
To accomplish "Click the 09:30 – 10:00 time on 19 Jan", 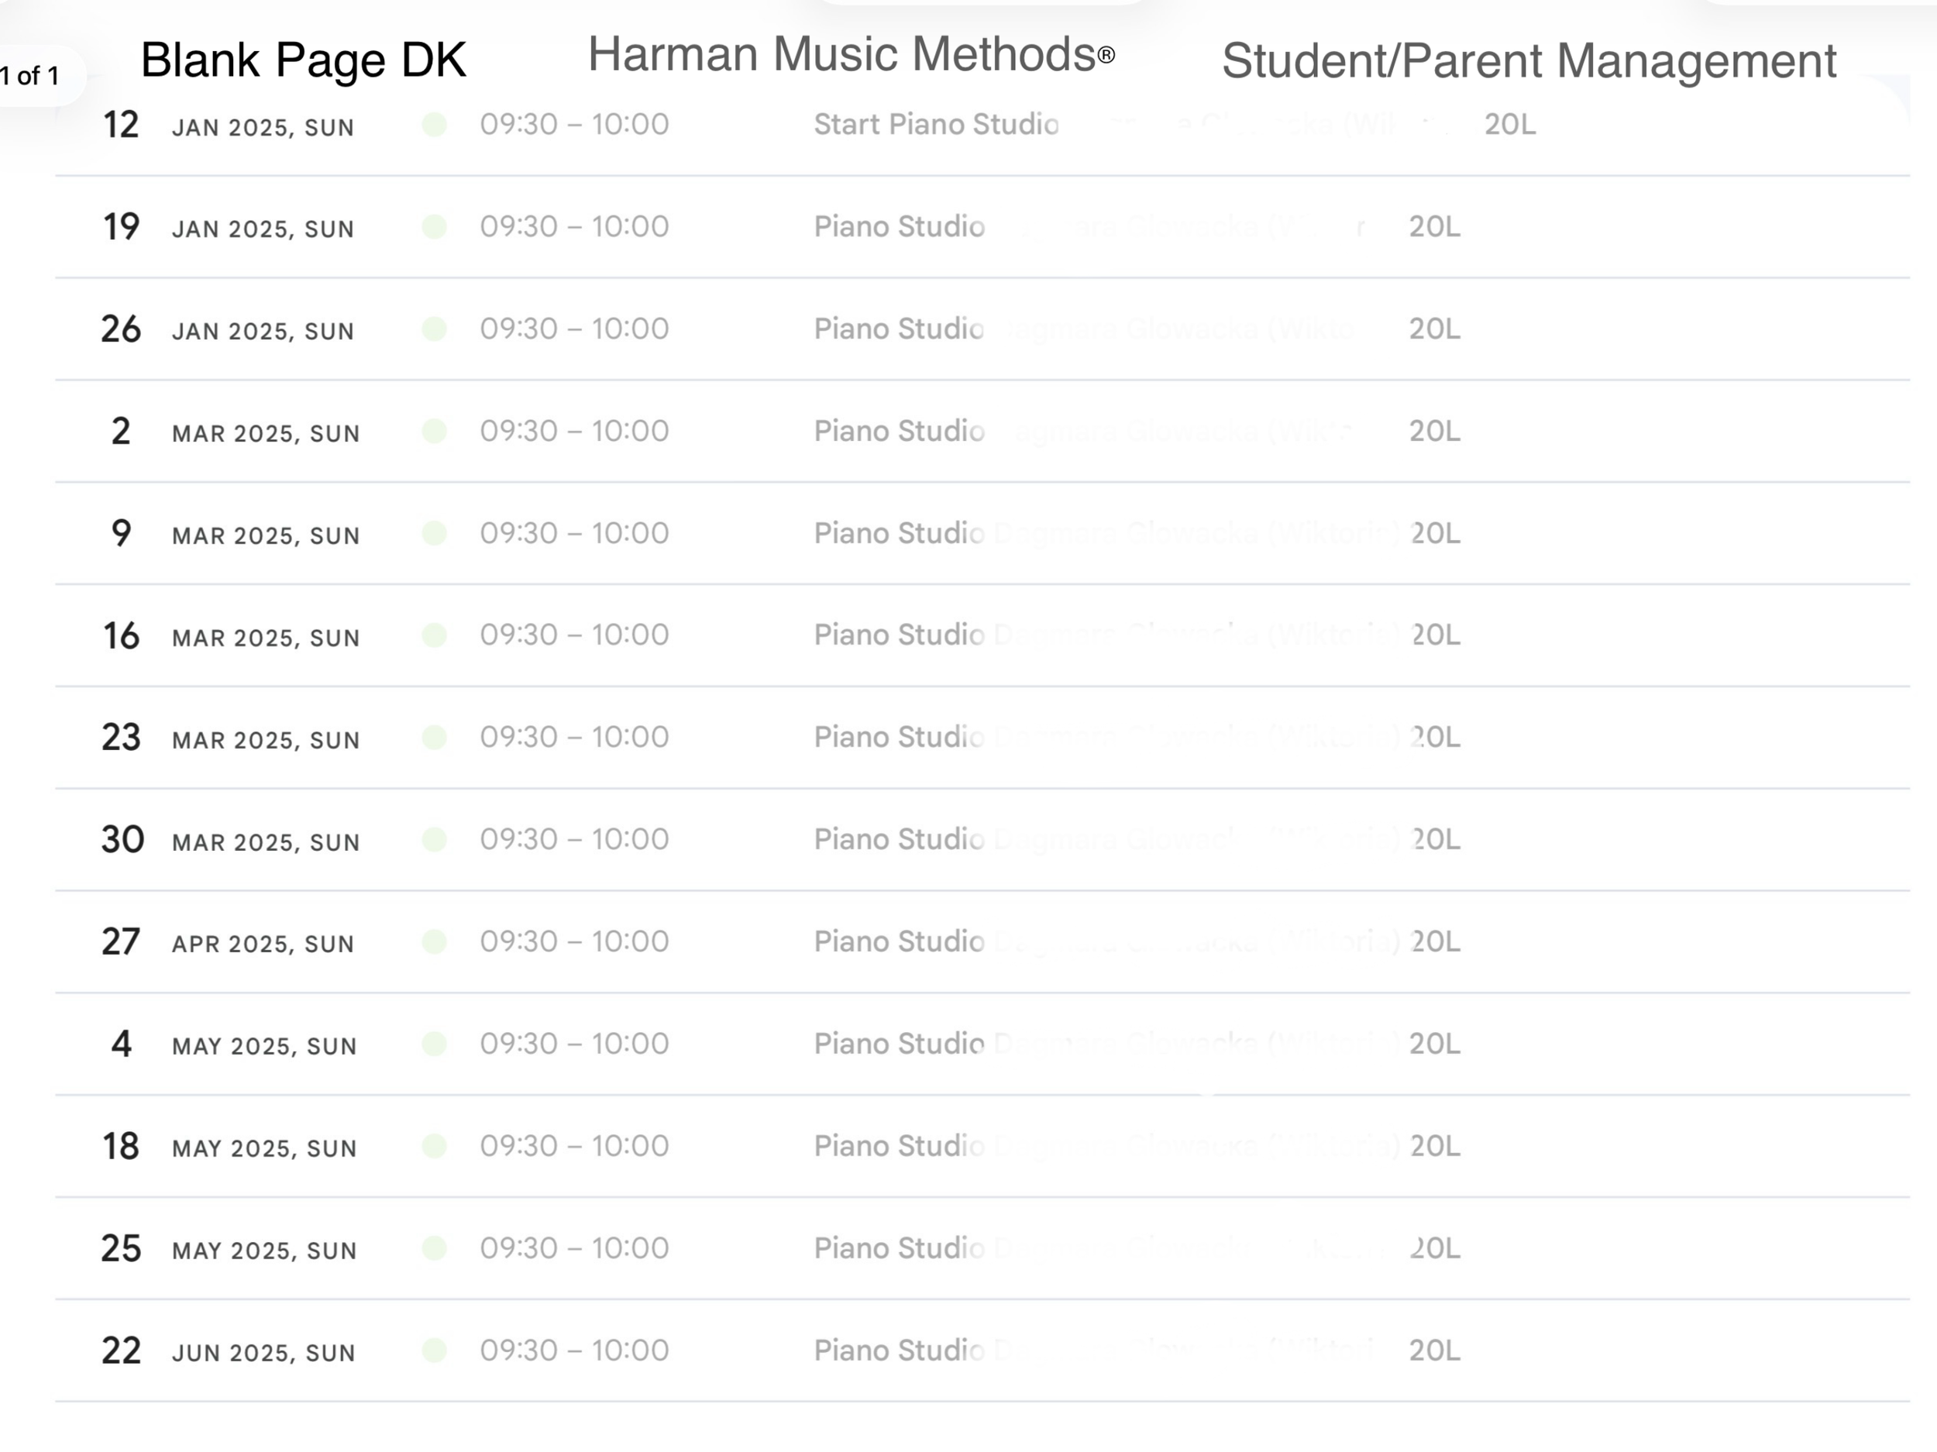I will 574,227.
